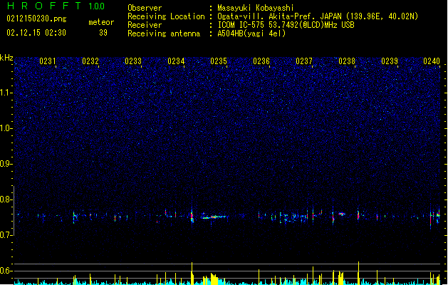The width and height of the screenshot is (448, 285).
Task: Click the 1.1 kHz frequency axis label
Action: [x=6, y=93]
